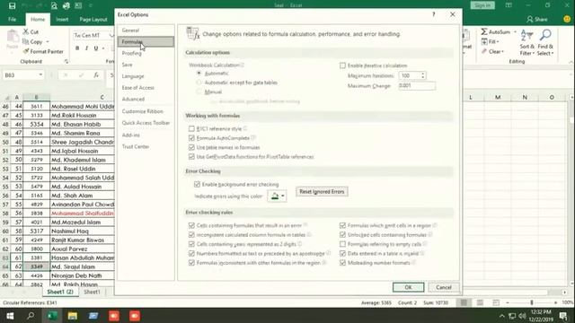Image resolution: width=575 pixels, height=323 pixels.
Task: Open the Proofing options category
Action: [x=146, y=53]
